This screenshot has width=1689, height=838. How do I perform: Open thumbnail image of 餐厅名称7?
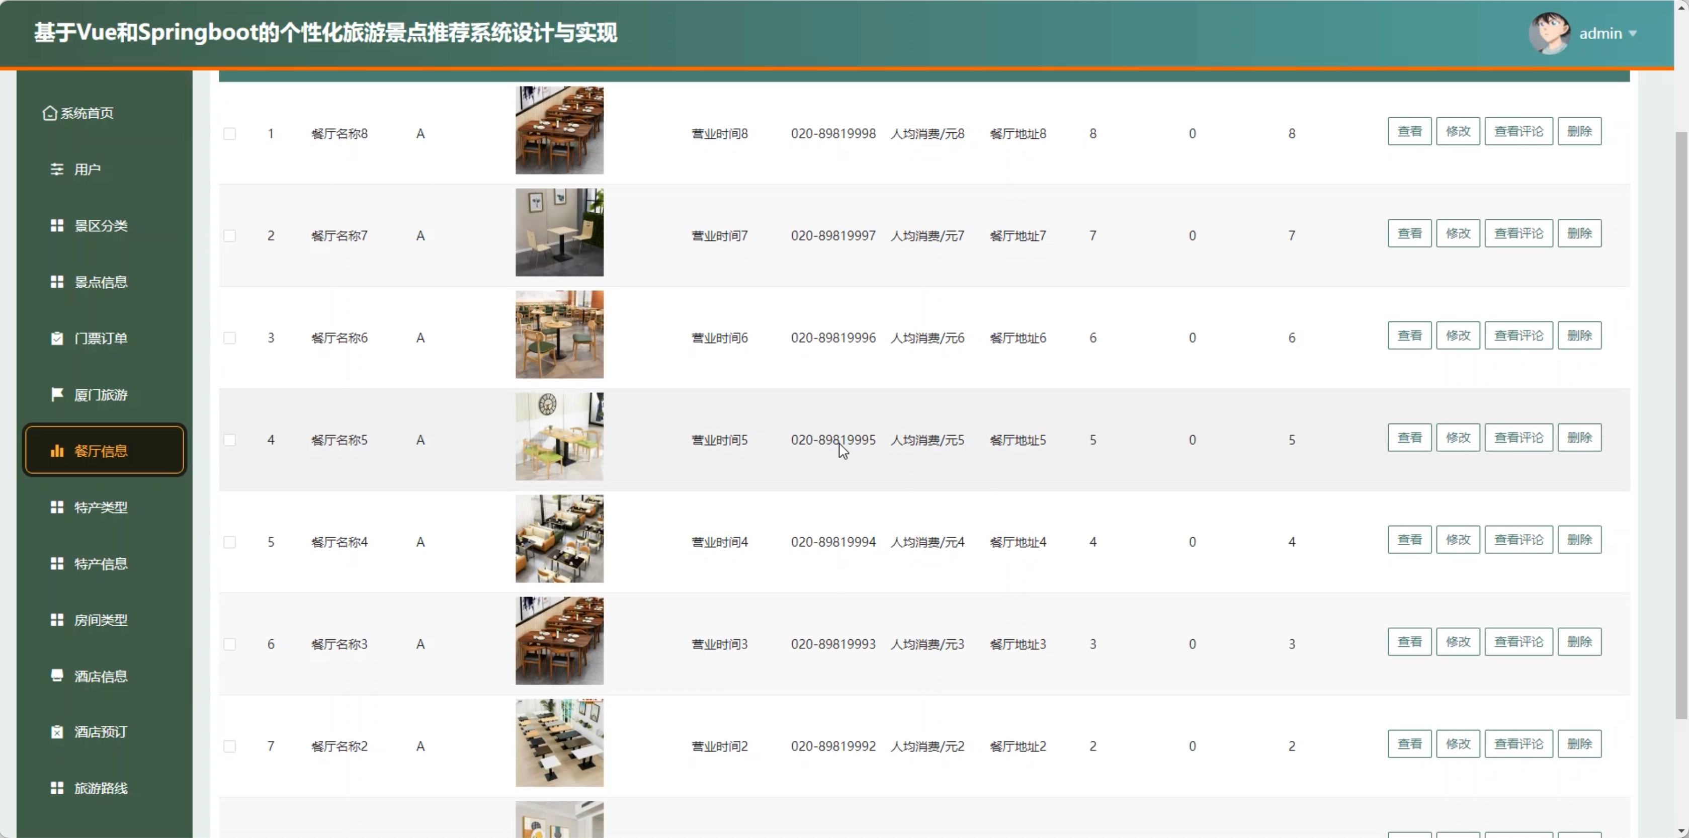(x=559, y=232)
